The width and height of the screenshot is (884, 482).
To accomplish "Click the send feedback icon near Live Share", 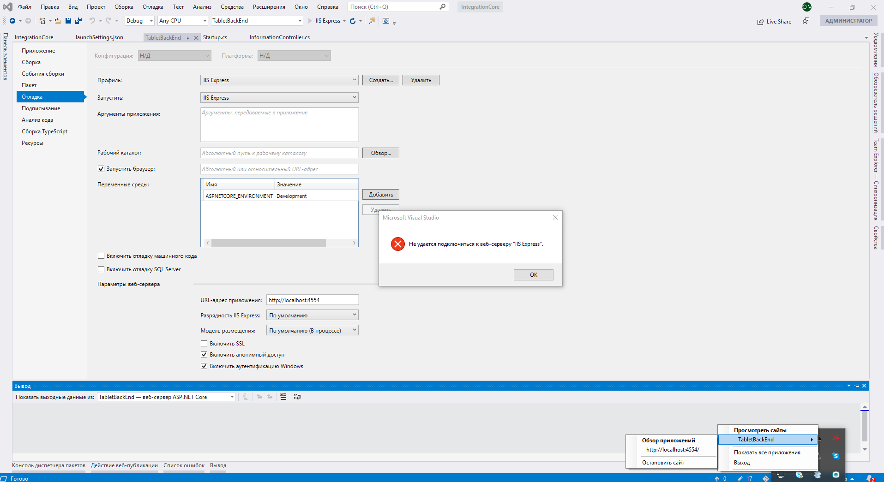I will pyautogui.click(x=806, y=21).
